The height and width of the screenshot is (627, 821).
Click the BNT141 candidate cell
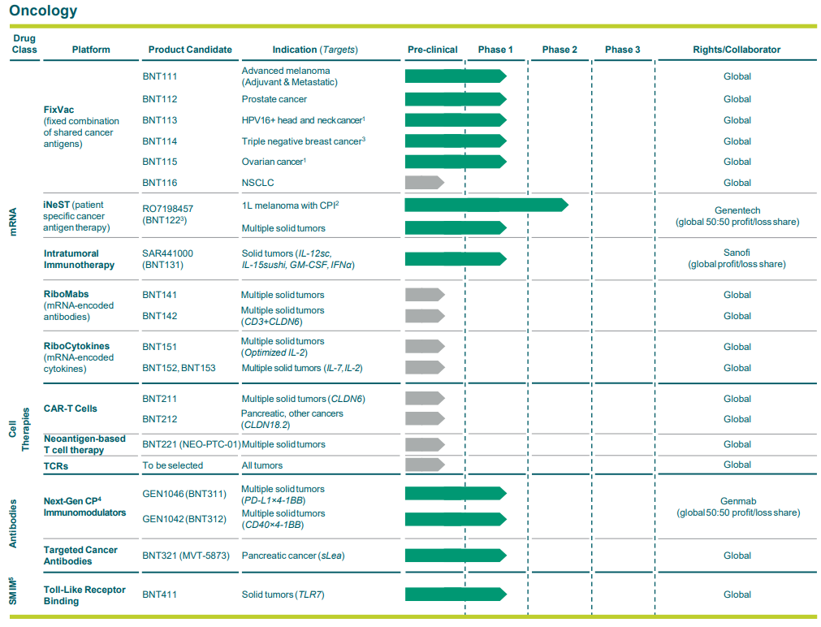(160, 295)
